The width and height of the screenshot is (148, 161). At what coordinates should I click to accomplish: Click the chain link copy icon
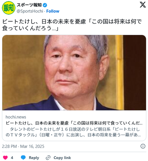[x=48, y=158]
